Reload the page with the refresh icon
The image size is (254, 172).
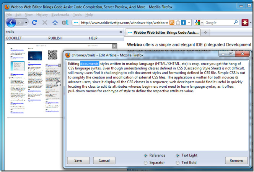pyautogui.click(x=34, y=22)
